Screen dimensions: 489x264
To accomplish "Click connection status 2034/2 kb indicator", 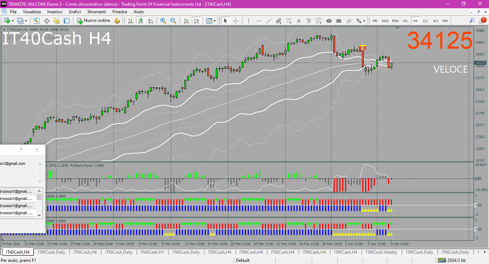I will [x=452, y=260].
